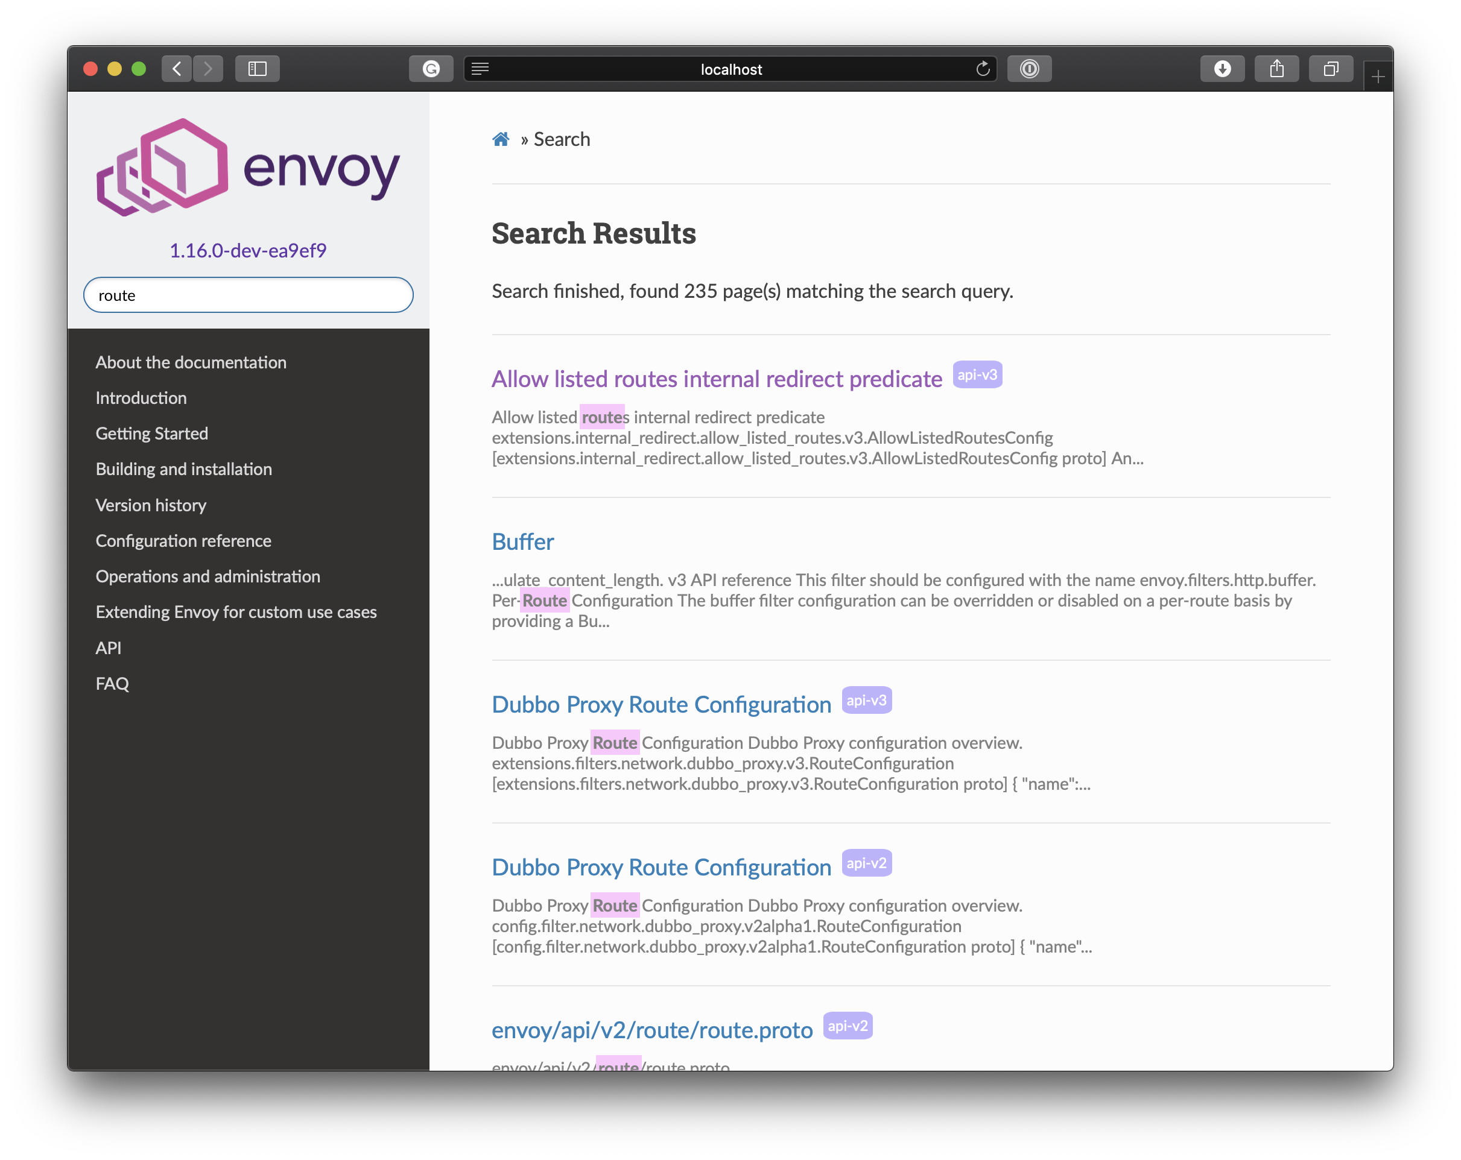Open Getting Started in sidebar

152,433
